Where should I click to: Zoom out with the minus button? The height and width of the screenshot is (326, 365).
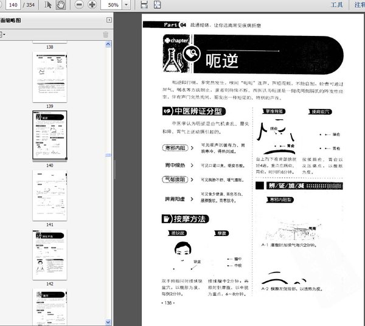click(x=79, y=5)
